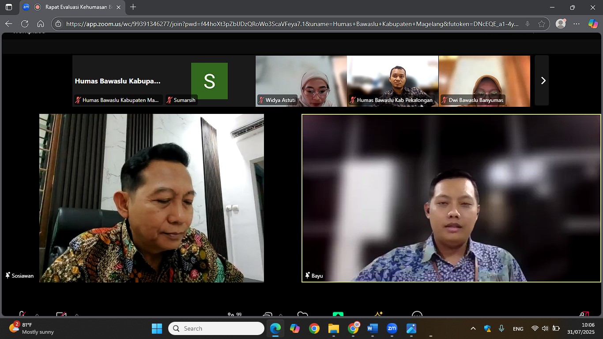Image resolution: width=603 pixels, height=339 pixels.
Task: Open the weather widget showing 81°F
Action: coord(32,328)
